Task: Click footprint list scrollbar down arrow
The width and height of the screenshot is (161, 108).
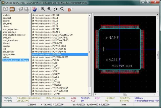Action: [90, 93]
